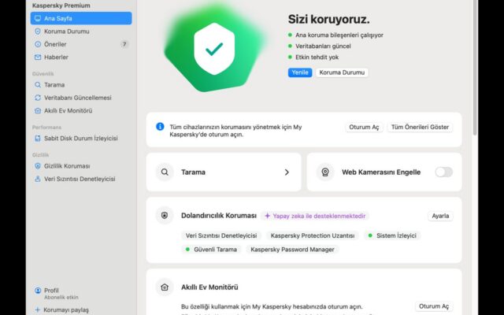Click the Öneriler info icon in sidebar
The image size is (504, 315).
click(38, 44)
